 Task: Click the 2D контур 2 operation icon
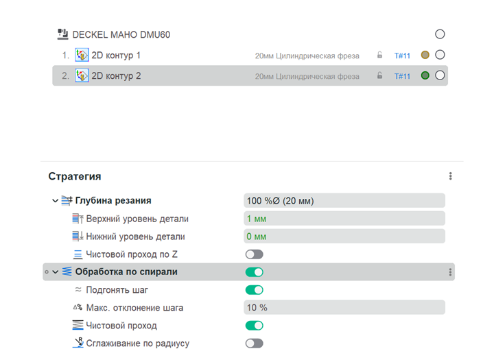click(x=82, y=75)
